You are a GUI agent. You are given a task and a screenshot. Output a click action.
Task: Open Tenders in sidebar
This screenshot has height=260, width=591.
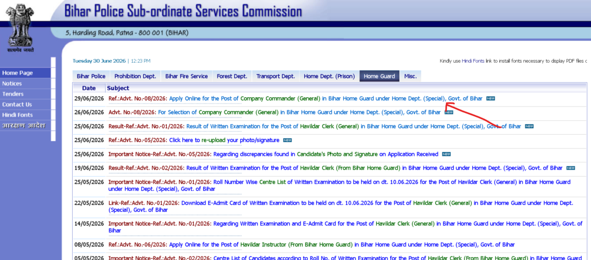pyautogui.click(x=25, y=94)
